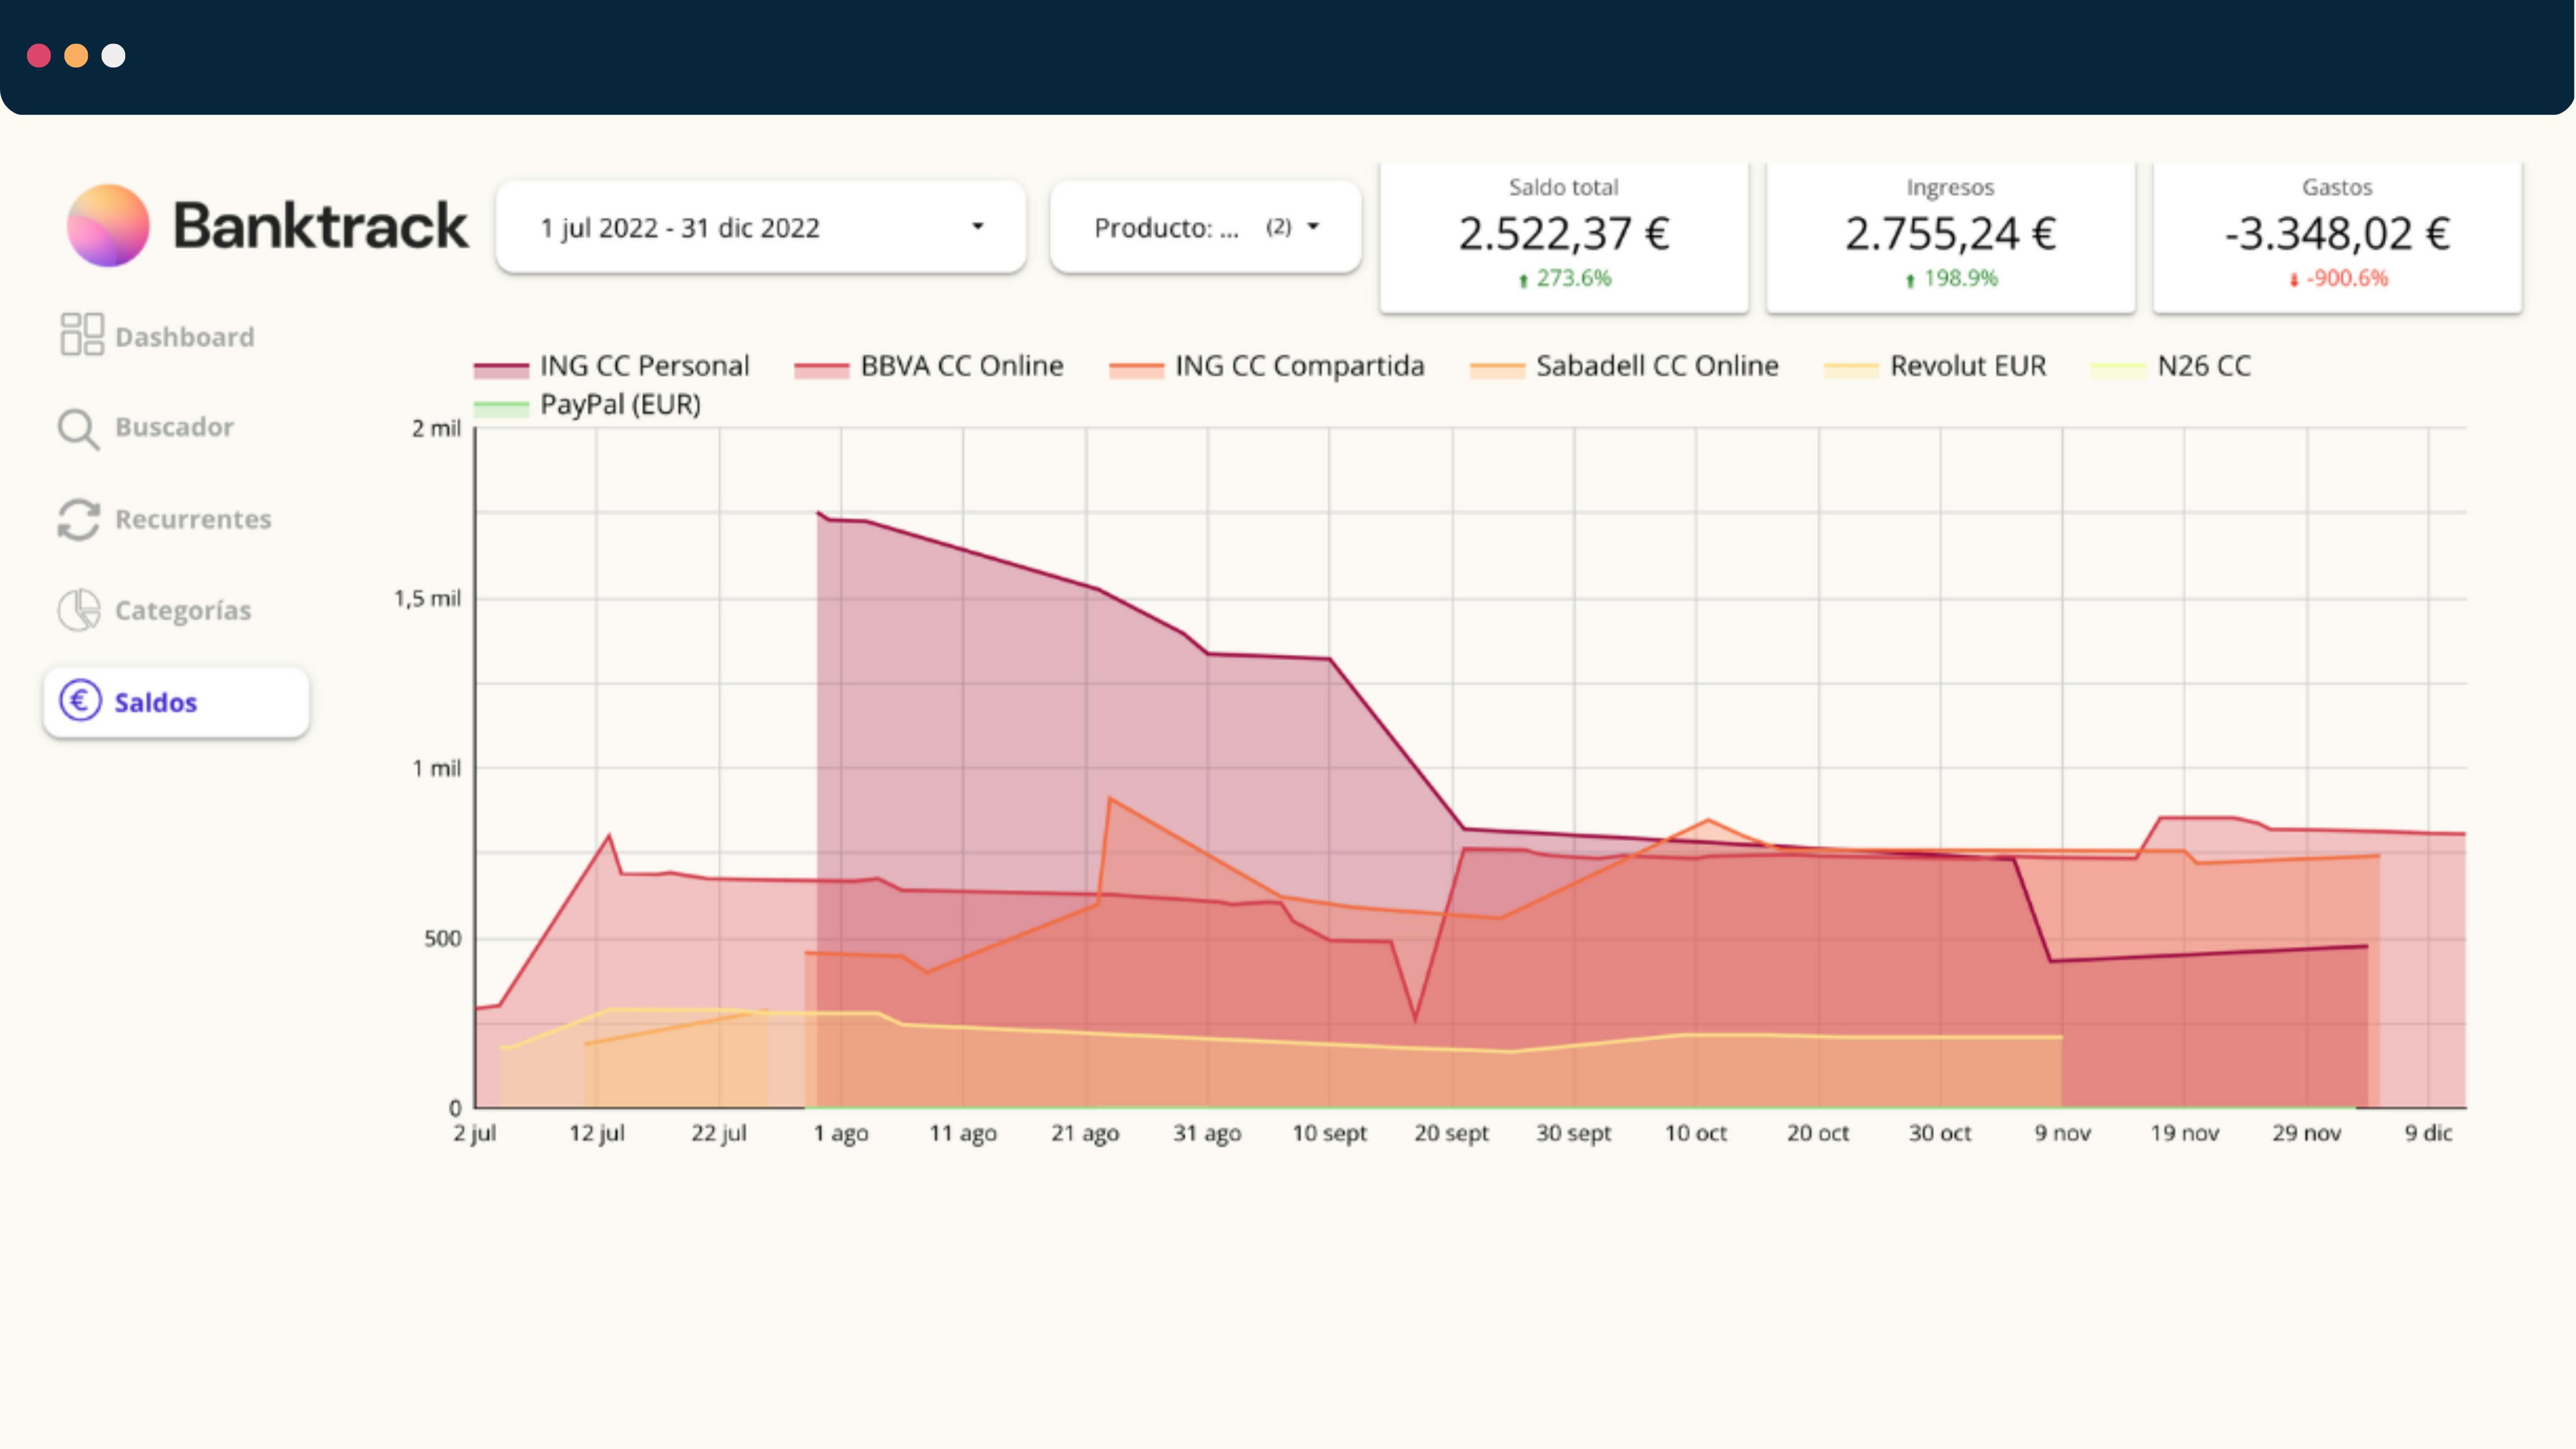Click the Gastos card
This screenshot has width=2576, height=1449.
pos(2337,237)
